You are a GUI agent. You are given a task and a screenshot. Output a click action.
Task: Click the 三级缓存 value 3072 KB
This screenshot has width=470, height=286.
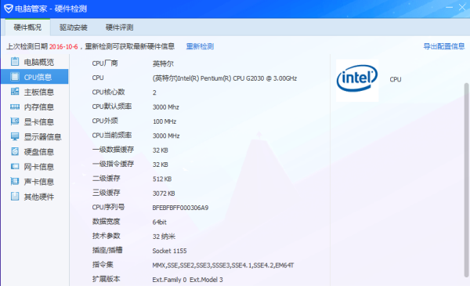164,194
